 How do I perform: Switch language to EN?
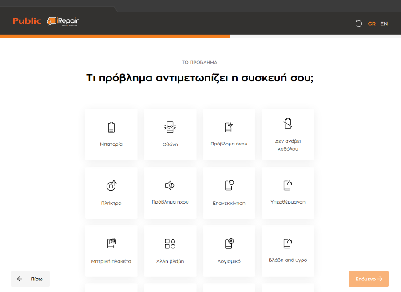coord(384,24)
